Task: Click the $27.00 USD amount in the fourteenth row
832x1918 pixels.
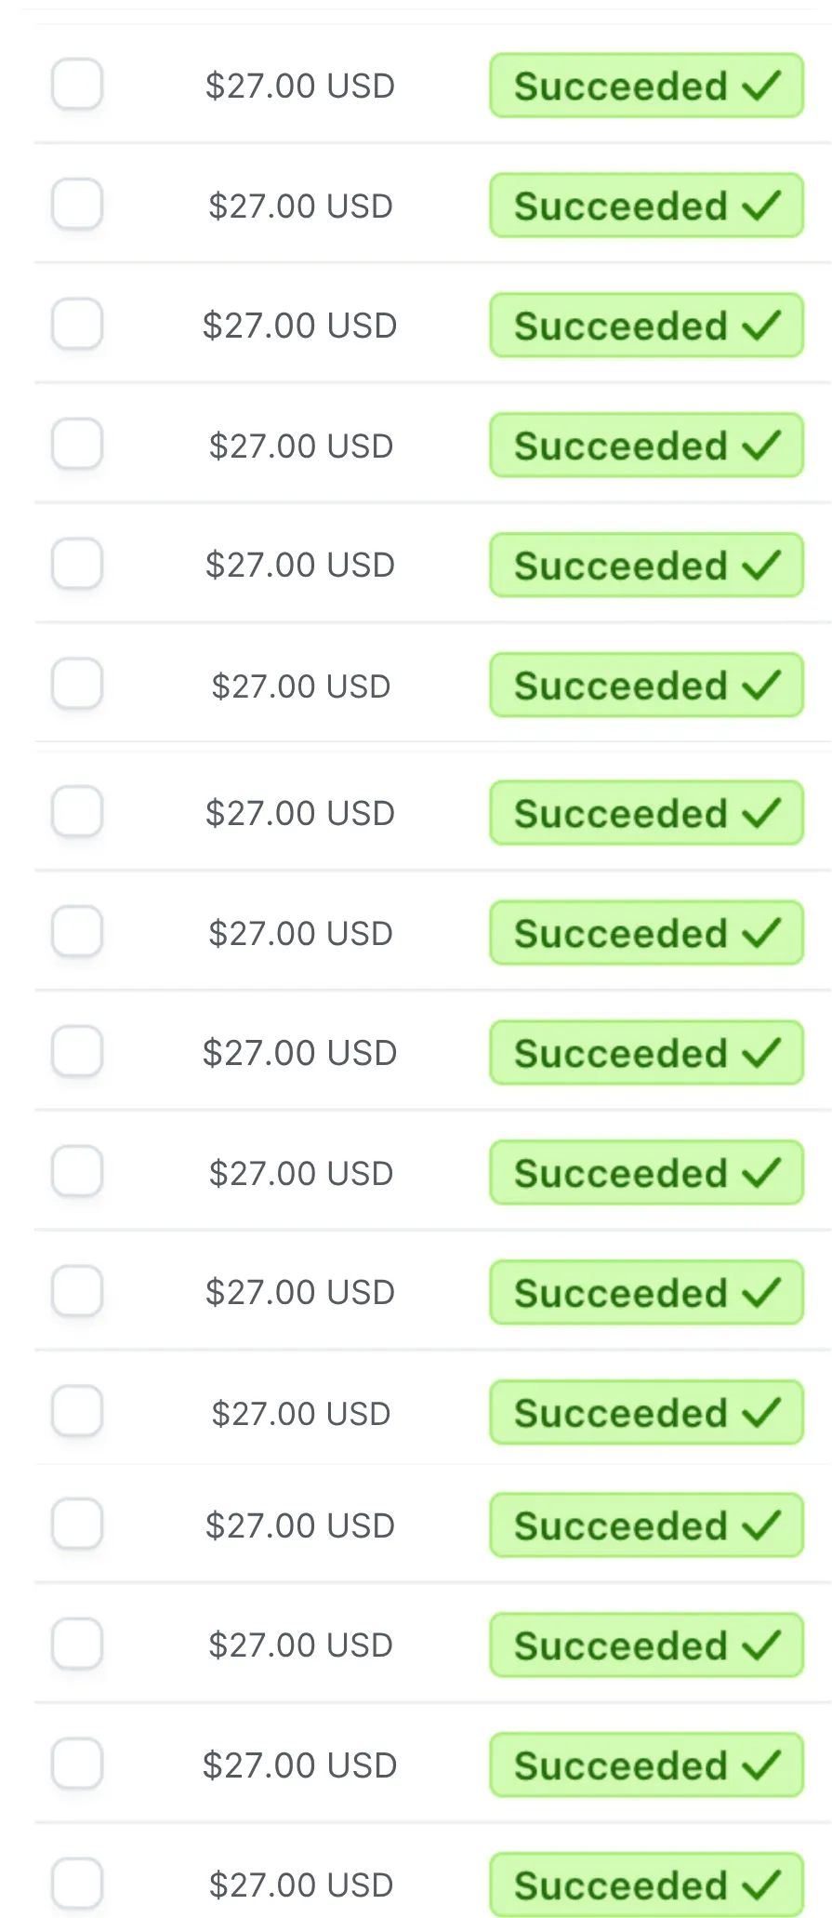Action: point(300,1645)
